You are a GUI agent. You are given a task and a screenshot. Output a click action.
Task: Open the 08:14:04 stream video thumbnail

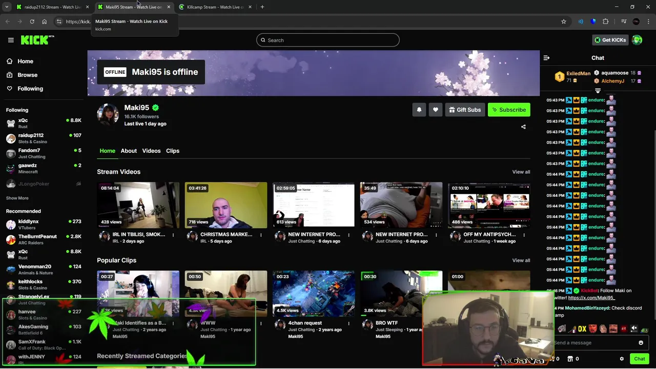click(x=138, y=205)
